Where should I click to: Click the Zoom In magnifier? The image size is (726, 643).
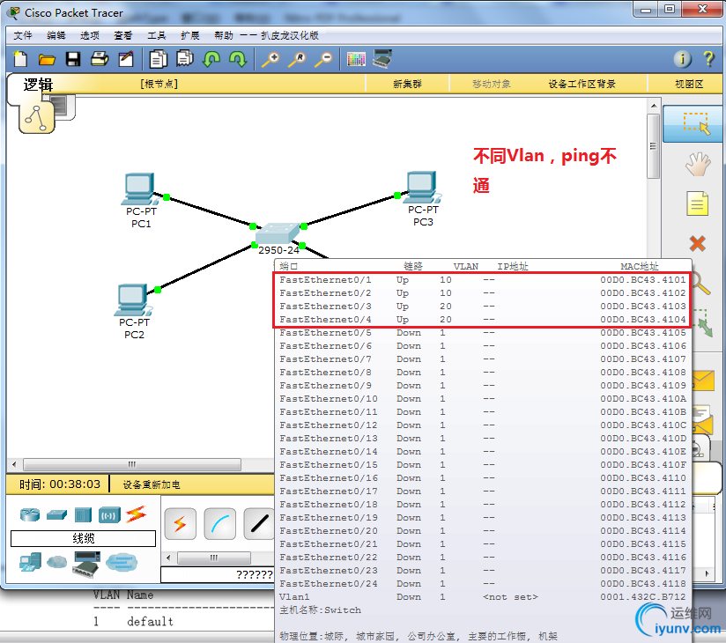tap(270, 59)
